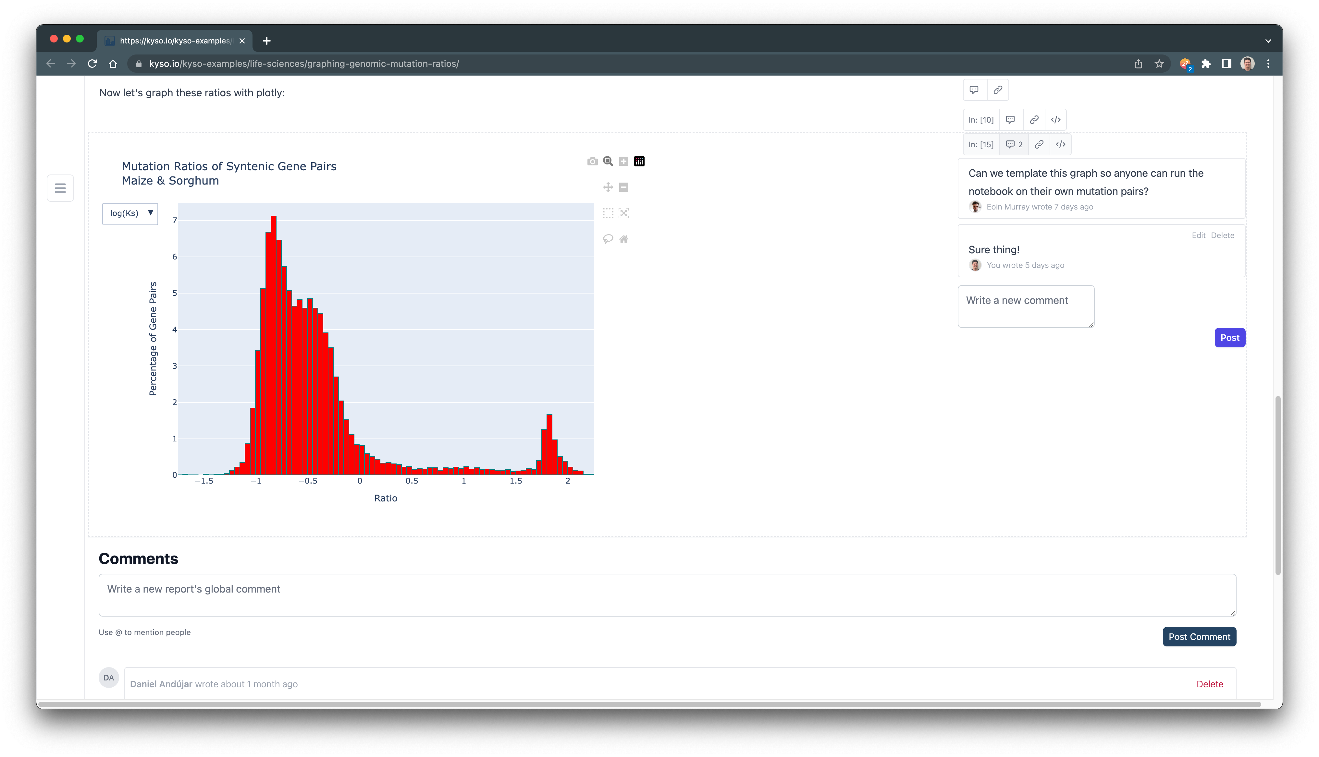The width and height of the screenshot is (1319, 757).
Task: Copy link of the top markdown cell
Action: click(998, 90)
